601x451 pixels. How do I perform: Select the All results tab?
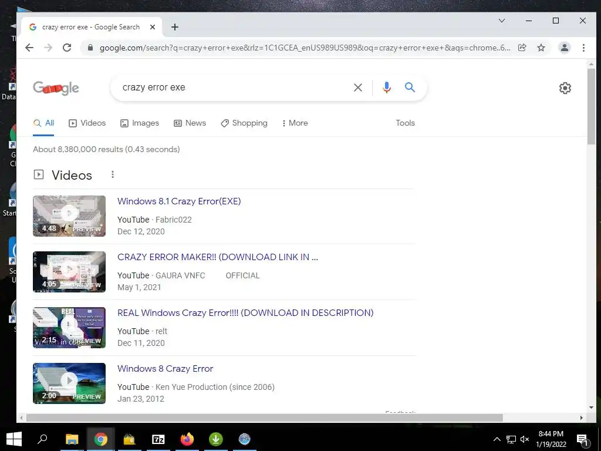pyautogui.click(x=43, y=123)
